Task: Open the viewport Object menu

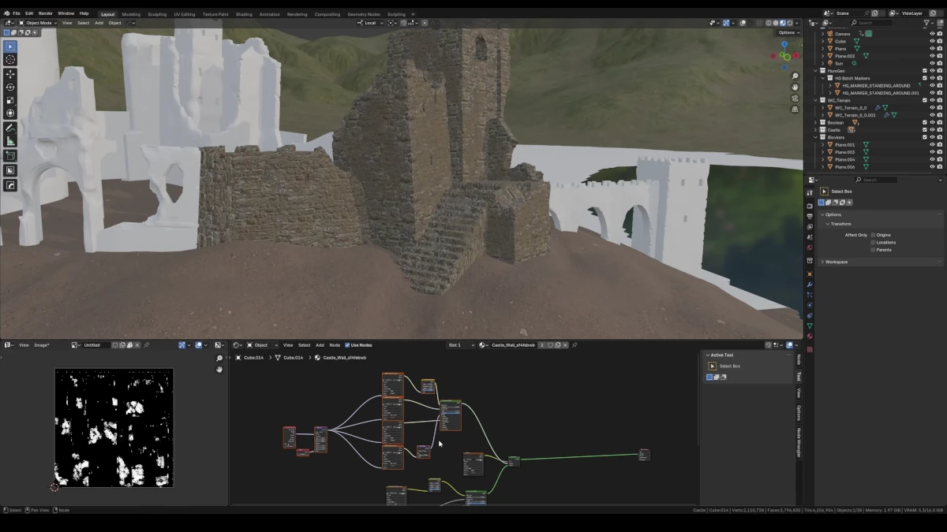Action: pyautogui.click(x=115, y=23)
